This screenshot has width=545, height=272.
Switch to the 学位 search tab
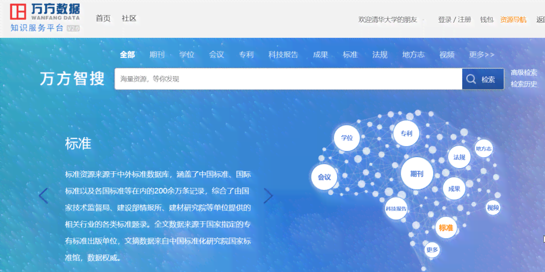pos(187,54)
